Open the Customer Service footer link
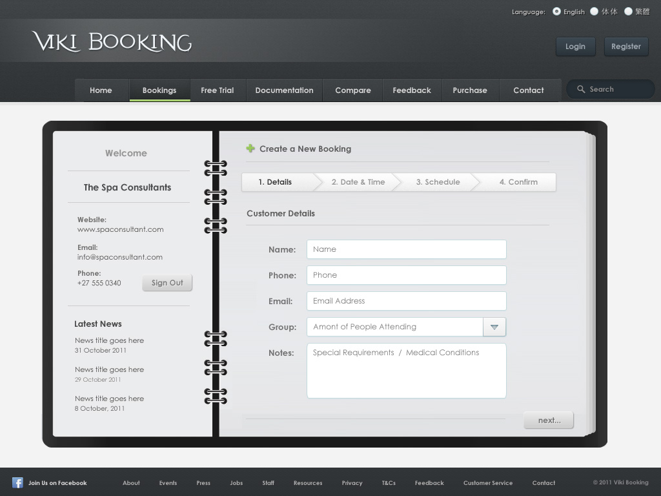Image resolution: width=661 pixels, height=496 pixels. click(x=487, y=483)
